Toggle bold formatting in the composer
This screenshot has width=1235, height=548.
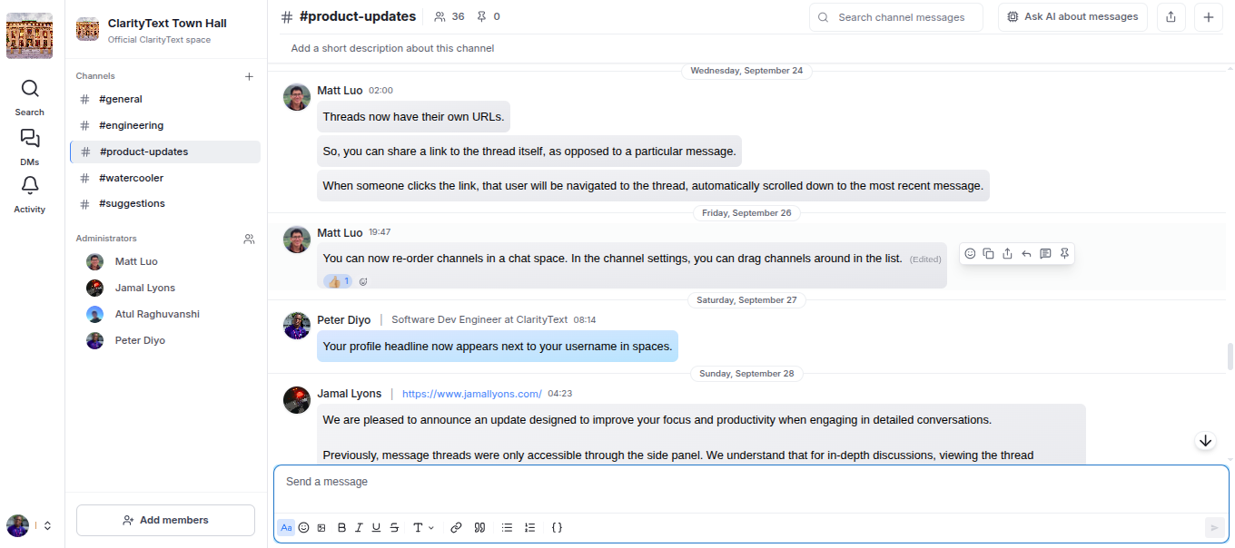341,527
